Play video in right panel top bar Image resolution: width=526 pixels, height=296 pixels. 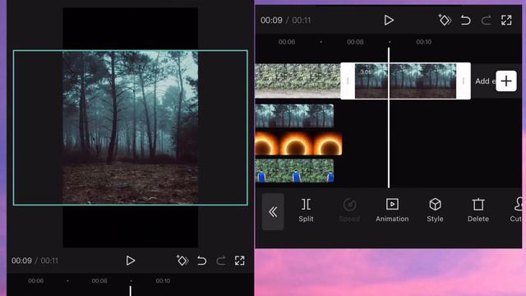[x=389, y=20]
